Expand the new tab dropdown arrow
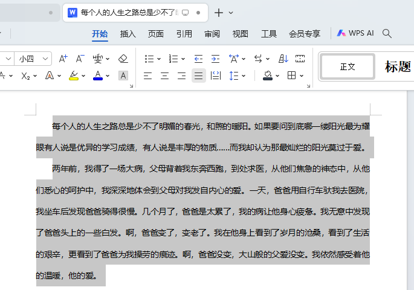Image resolution: width=414 pixels, height=290 pixels. point(231,13)
